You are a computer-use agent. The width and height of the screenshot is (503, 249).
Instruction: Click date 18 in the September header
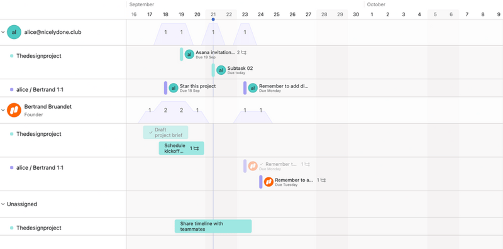coord(165,14)
